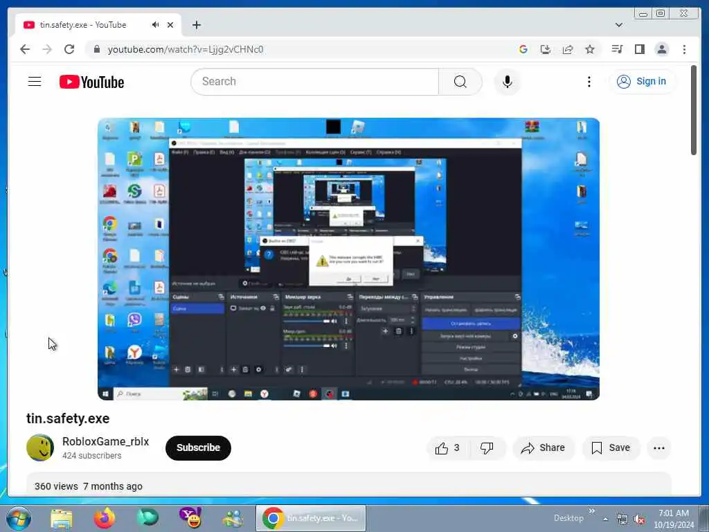Image resolution: width=709 pixels, height=532 pixels.
Task: Save video to playlist
Action: 611,448
